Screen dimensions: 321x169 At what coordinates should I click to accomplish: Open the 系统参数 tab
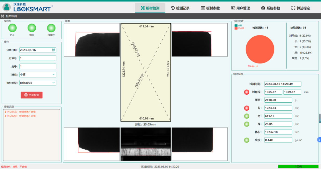coord(271,8)
